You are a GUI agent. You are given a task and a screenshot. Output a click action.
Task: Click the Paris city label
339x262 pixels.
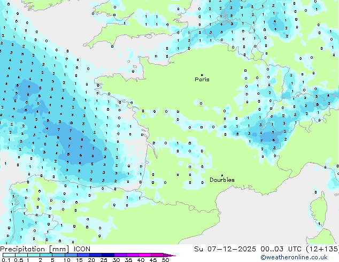coord(202,80)
